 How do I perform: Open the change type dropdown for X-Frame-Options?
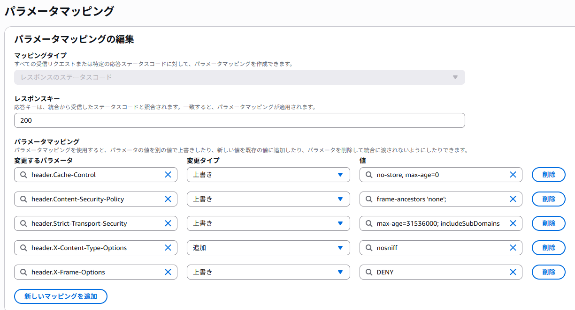pyautogui.click(x=268, y=272)
